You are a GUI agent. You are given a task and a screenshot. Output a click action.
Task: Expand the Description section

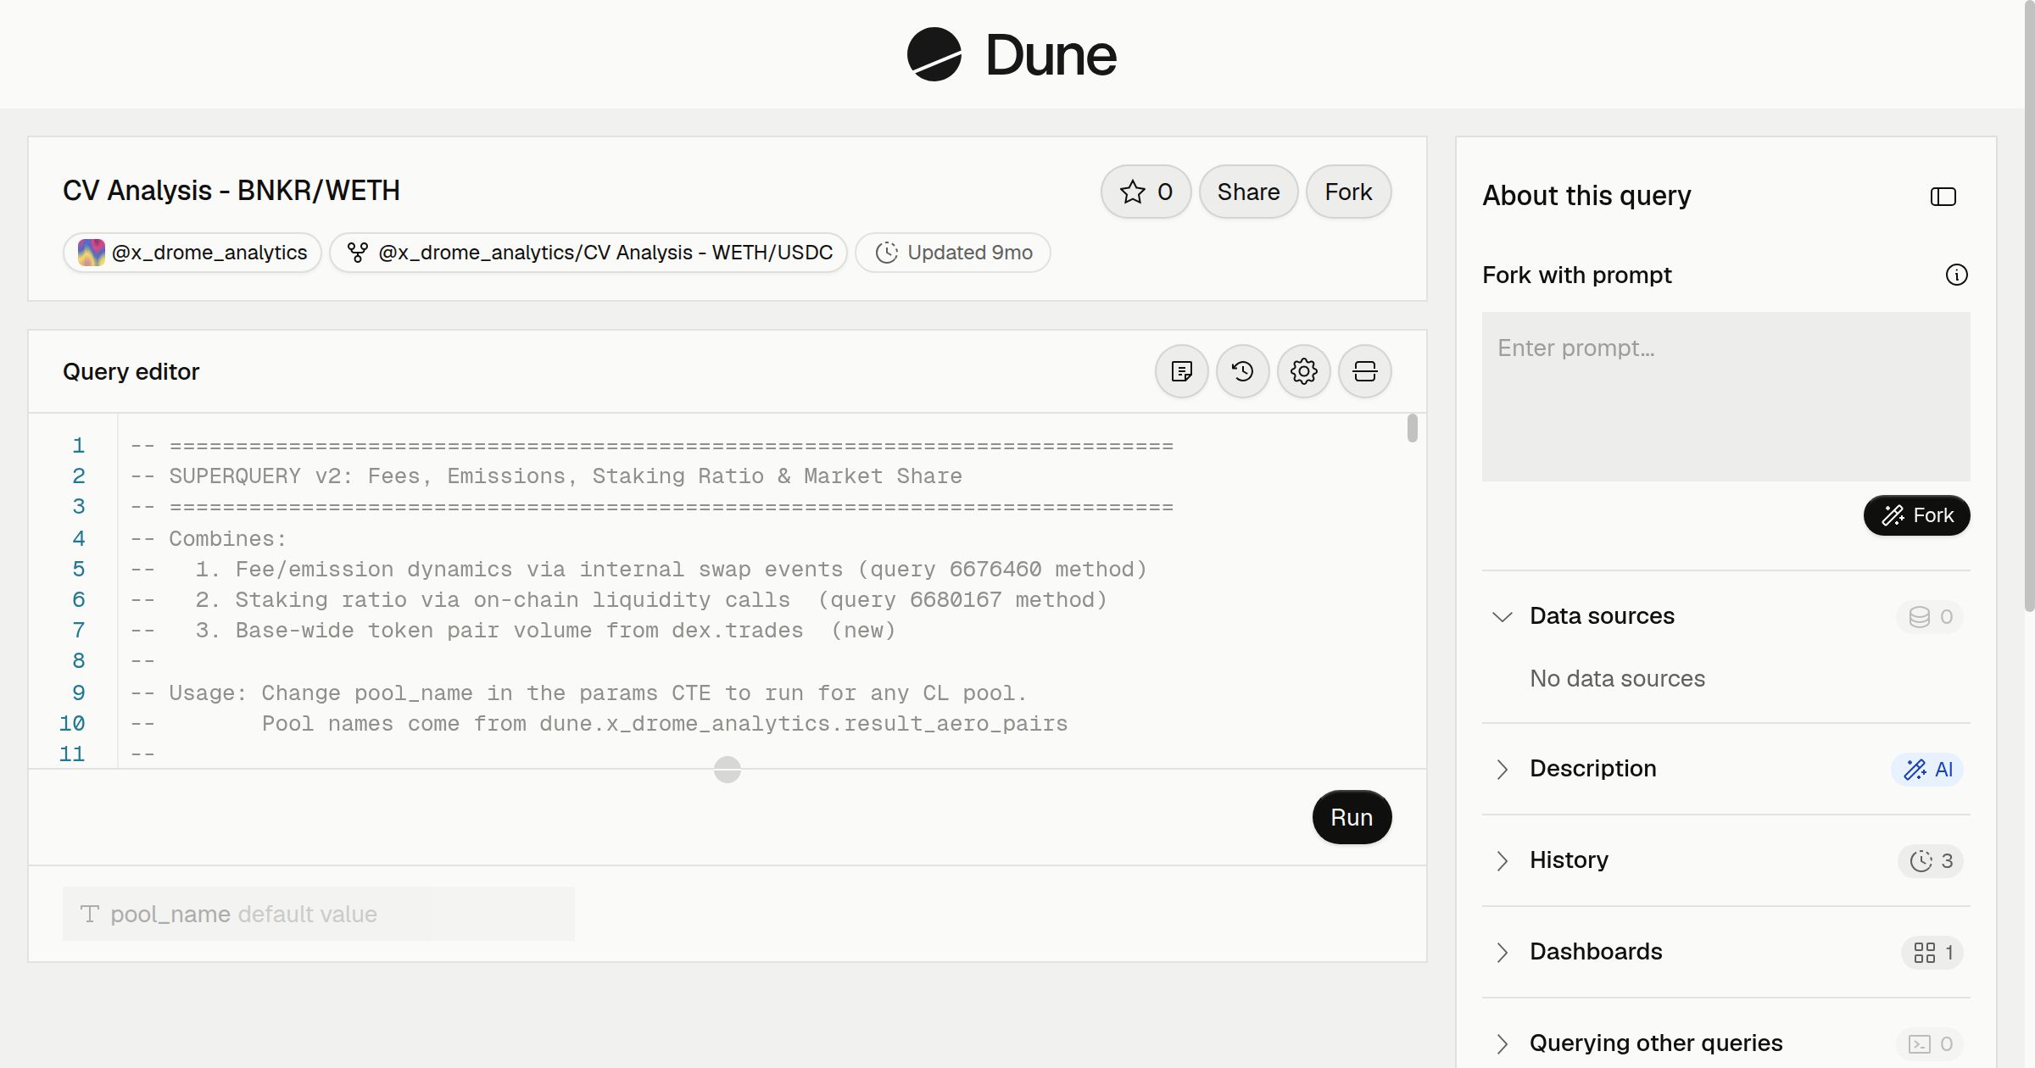click(1503, 769)
